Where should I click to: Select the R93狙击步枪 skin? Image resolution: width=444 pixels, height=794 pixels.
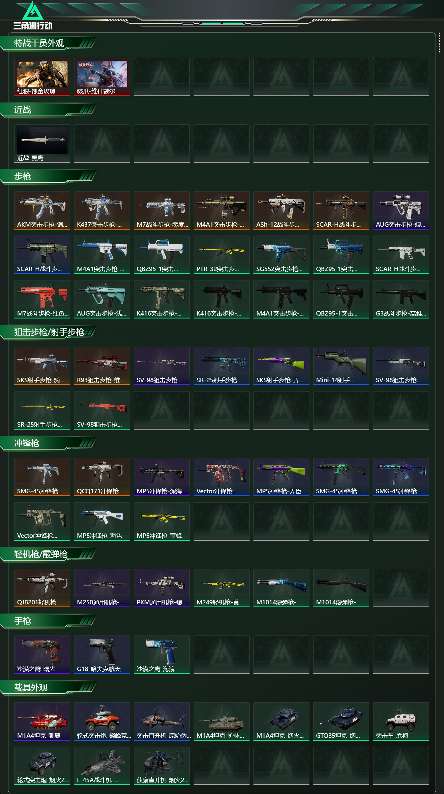pyautogui.click(x=102, y=366)
